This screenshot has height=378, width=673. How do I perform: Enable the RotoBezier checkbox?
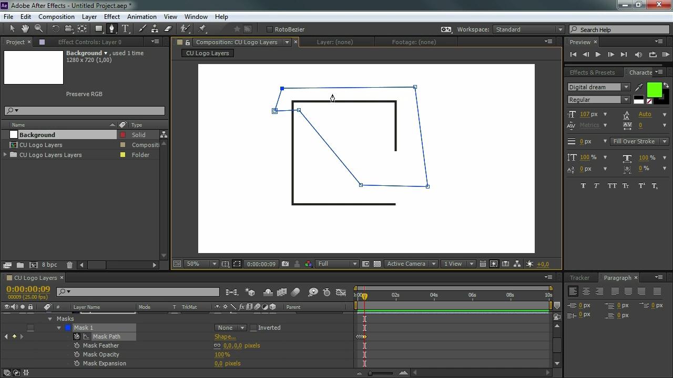click(x=270, y=29)
